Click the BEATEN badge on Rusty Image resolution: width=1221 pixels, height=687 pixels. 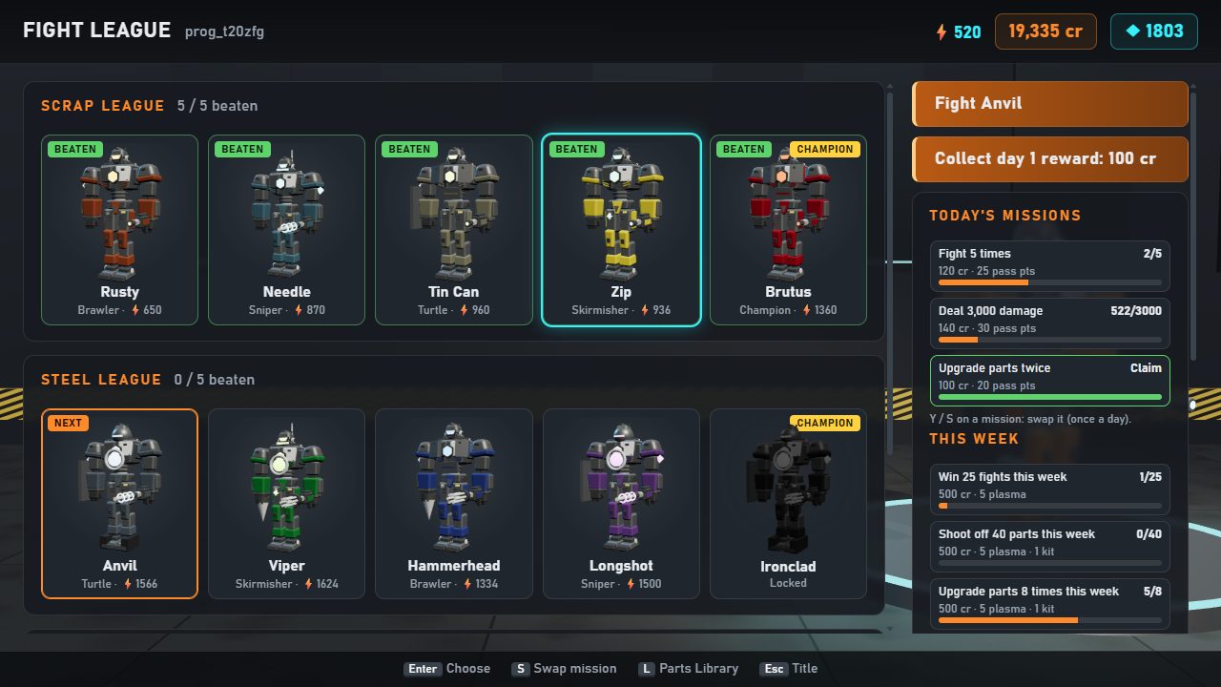[75, 149]
